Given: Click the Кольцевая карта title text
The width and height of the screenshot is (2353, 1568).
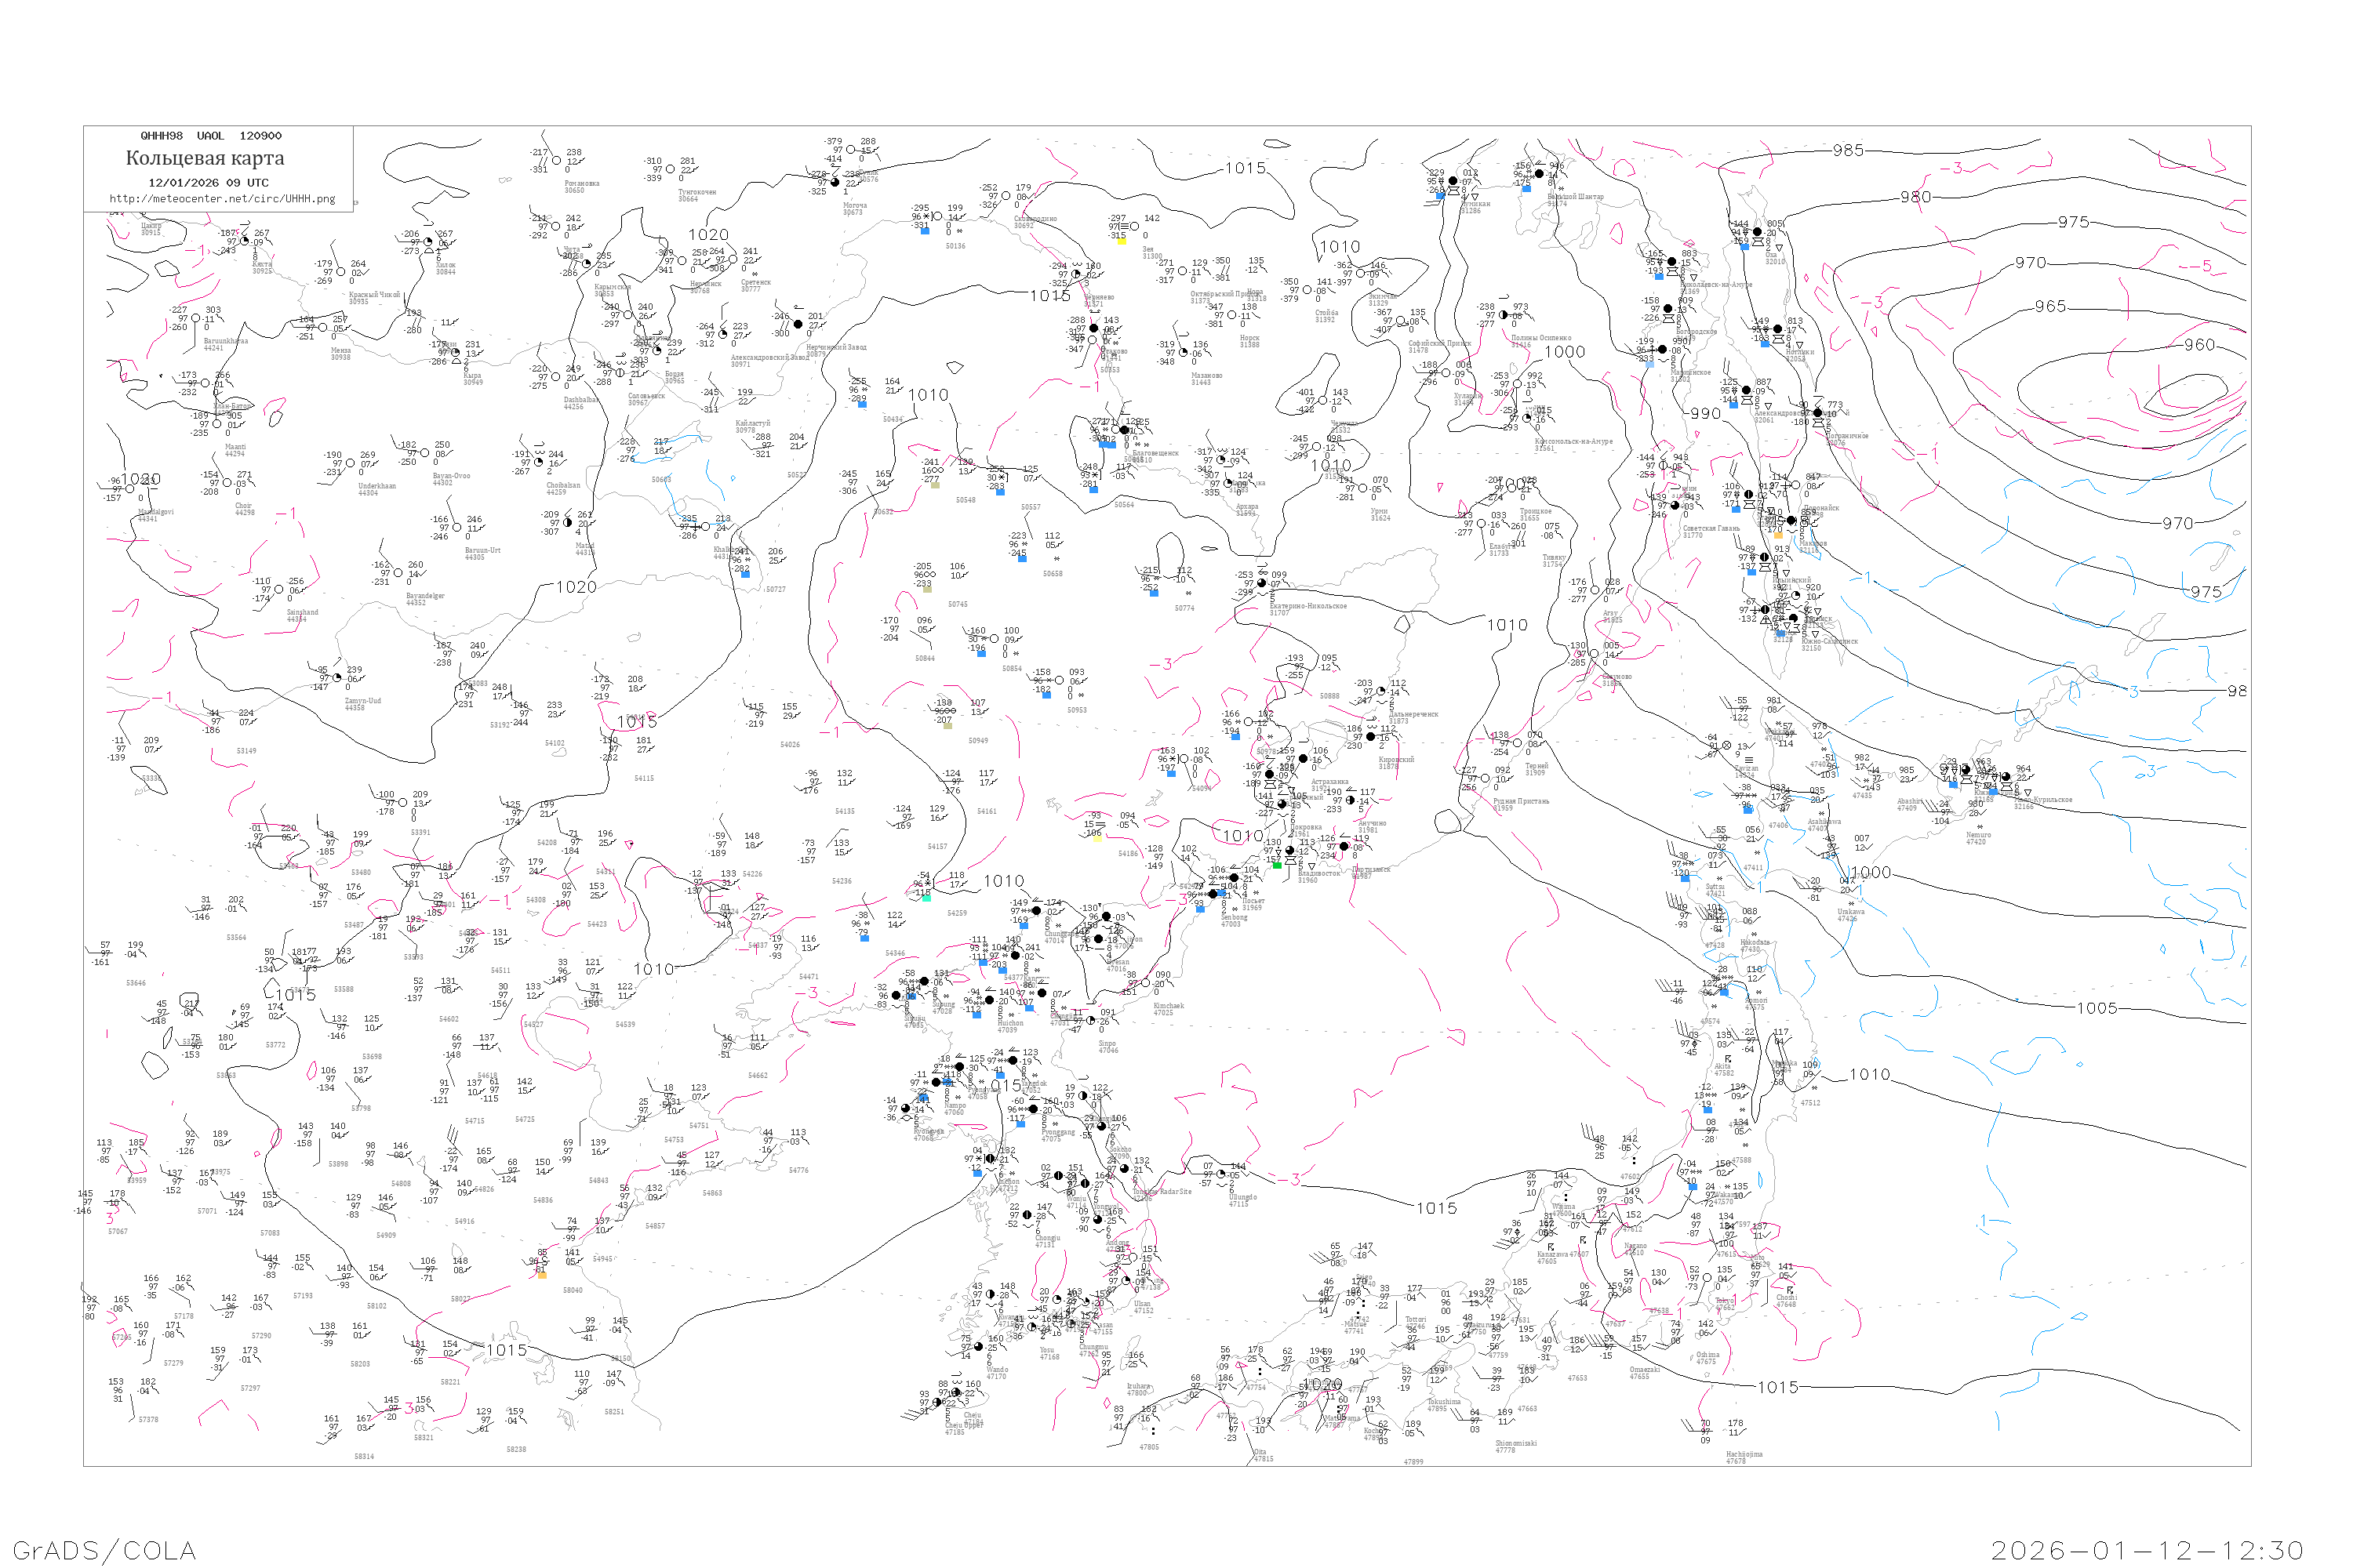Looking at the screenshot, I should tap(205, 158).
